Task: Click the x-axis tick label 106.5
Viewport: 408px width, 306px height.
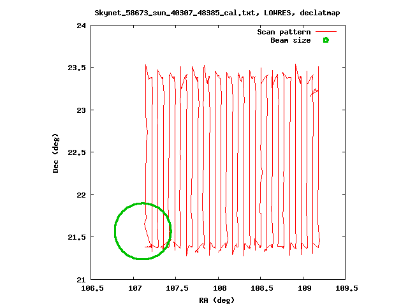Action: tap(92, 288)
